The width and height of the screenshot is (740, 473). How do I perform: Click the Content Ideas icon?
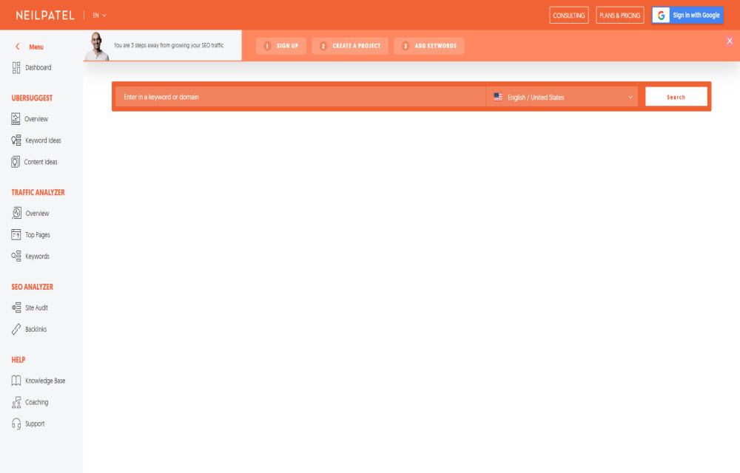pos(16,162)
